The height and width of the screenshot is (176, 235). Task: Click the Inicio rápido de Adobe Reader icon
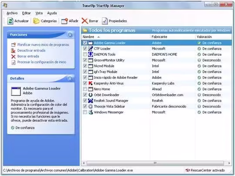tap(91, 78)
